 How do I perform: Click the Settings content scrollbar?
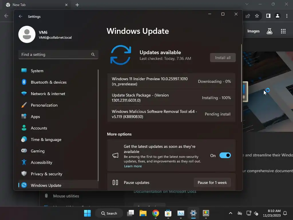tap(241, 83)
